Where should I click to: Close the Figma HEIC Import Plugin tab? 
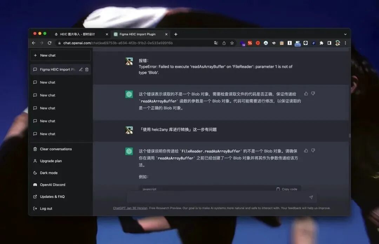coord(166,34)
